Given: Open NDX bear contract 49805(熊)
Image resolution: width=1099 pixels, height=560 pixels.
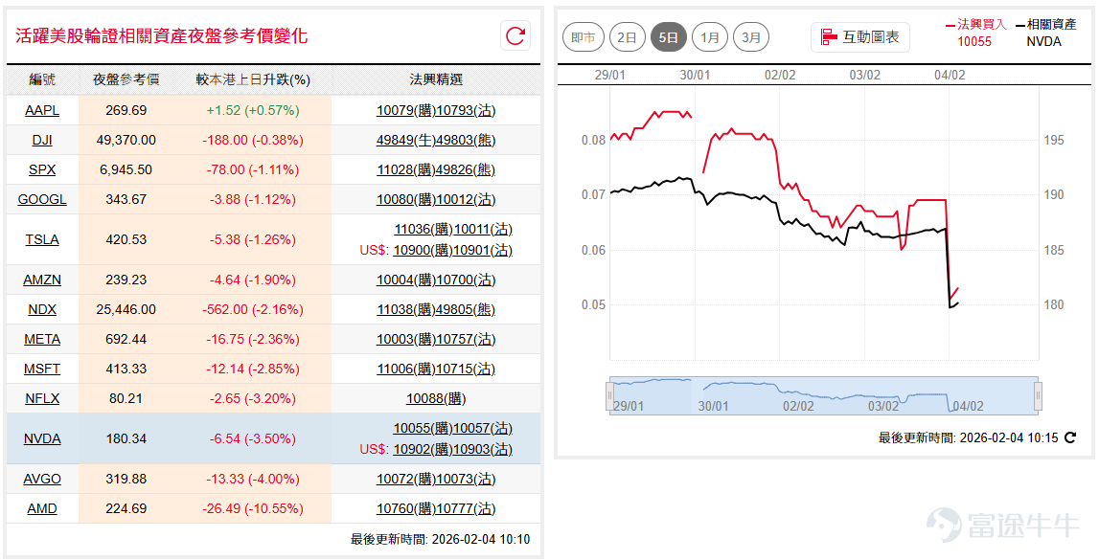Looking at the screenshot, I should 466,309.
